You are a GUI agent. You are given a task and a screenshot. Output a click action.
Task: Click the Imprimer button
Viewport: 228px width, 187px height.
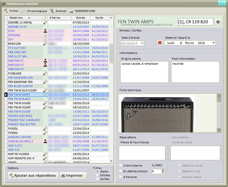pos(73,175)
